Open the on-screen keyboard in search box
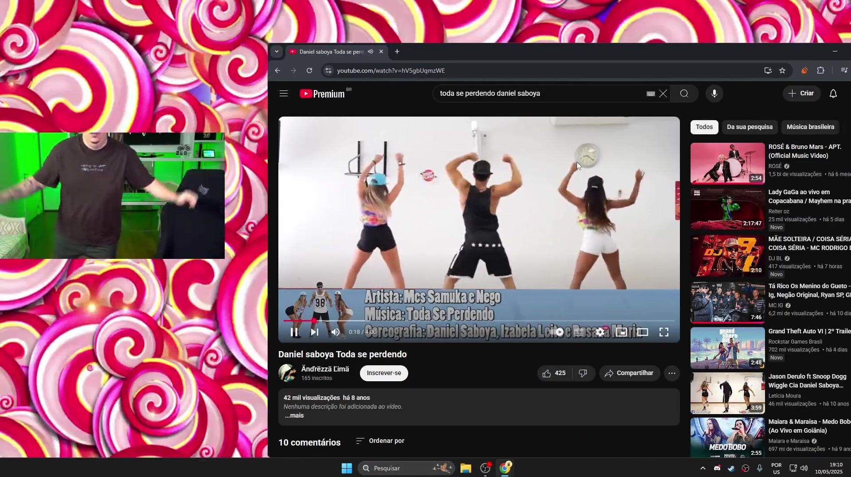 click(x=651, y=94)
